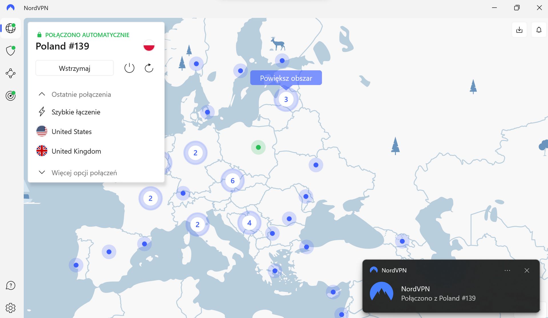The image size is (548, 318).
Task: Open the notifications bell icon
Action: (539, 30)
